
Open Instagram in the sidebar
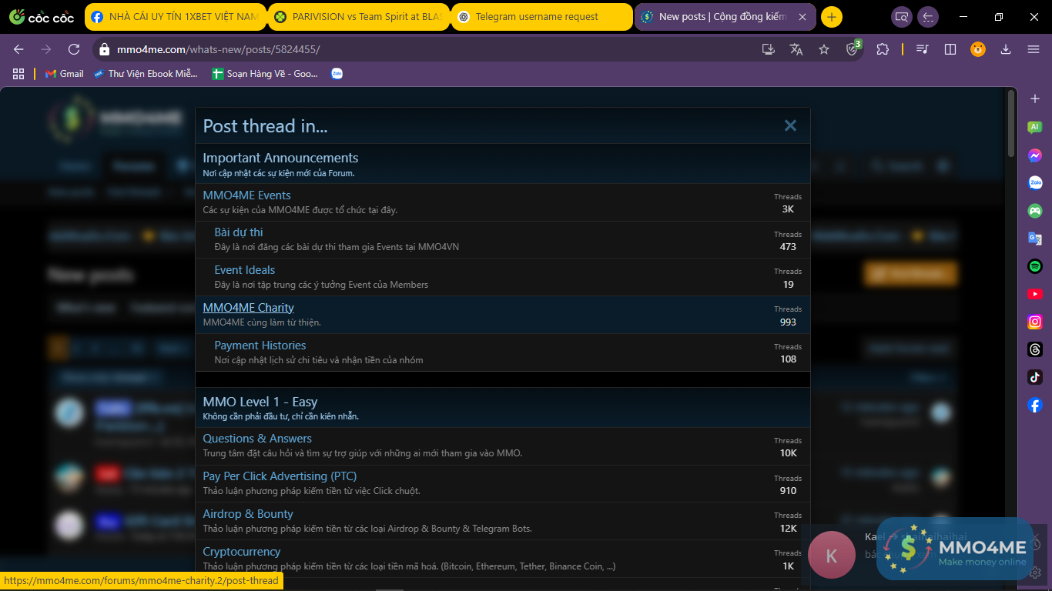coord(1035,322)
